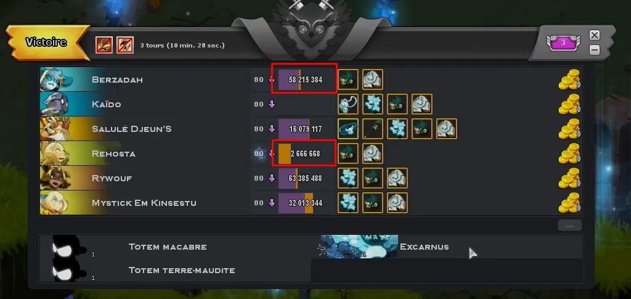The image size is (631, 299).
Task: Select the blue flower loot in Rywouf's row
Action: 348,178
